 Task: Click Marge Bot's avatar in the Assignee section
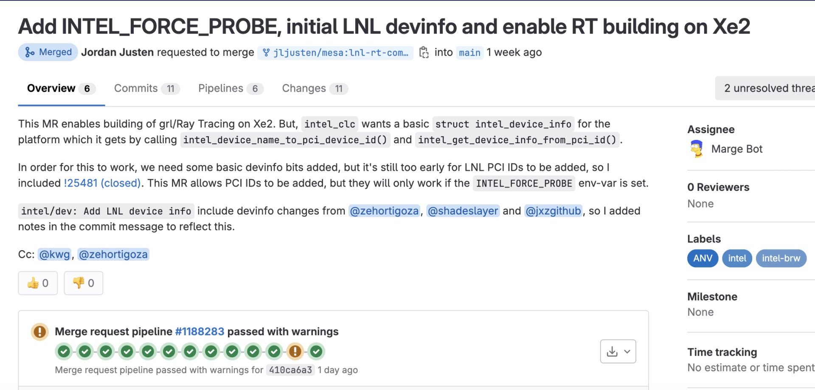click(x=695, y=149)
